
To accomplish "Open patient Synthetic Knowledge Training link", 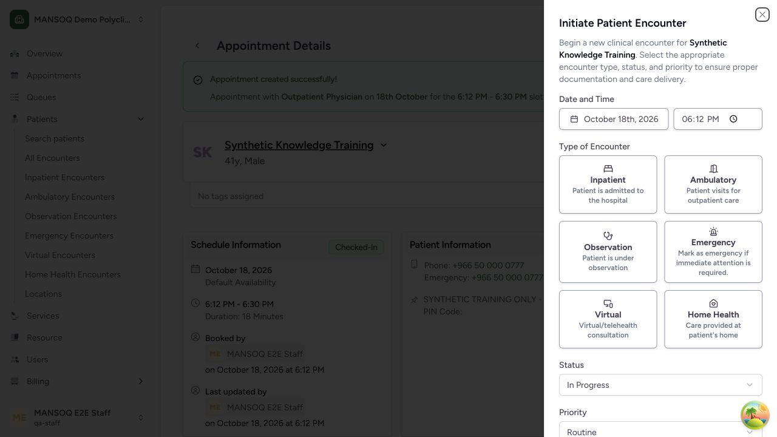I will [299, 145].
